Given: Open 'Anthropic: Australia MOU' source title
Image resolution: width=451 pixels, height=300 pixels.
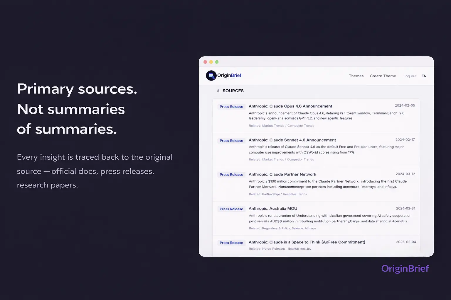Looking at the screenshot, I should 273,209.
